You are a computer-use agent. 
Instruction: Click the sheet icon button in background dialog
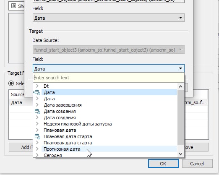pyautogui.click(x=13, y=6)
